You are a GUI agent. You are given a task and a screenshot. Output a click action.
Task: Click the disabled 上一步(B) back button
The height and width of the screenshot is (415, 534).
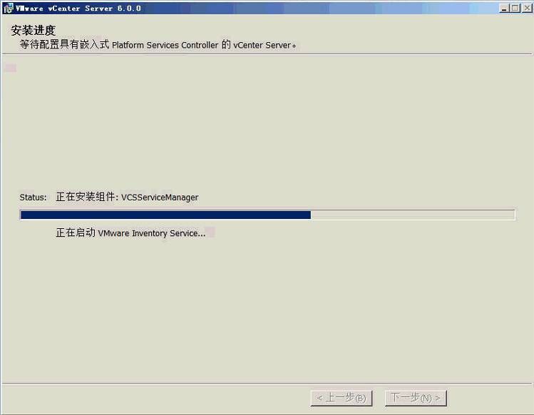[x=342, y=398]
